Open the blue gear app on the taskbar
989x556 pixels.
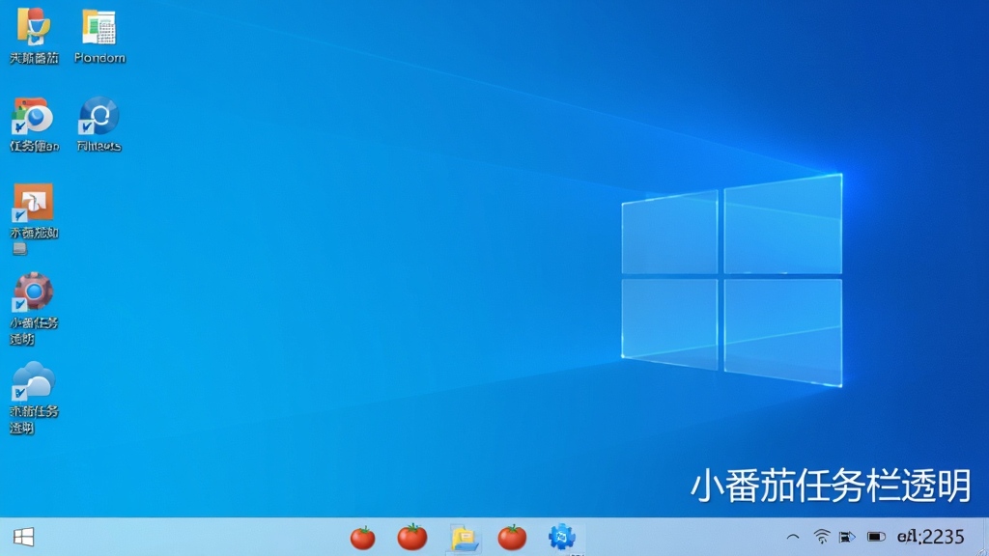point(561,537)
